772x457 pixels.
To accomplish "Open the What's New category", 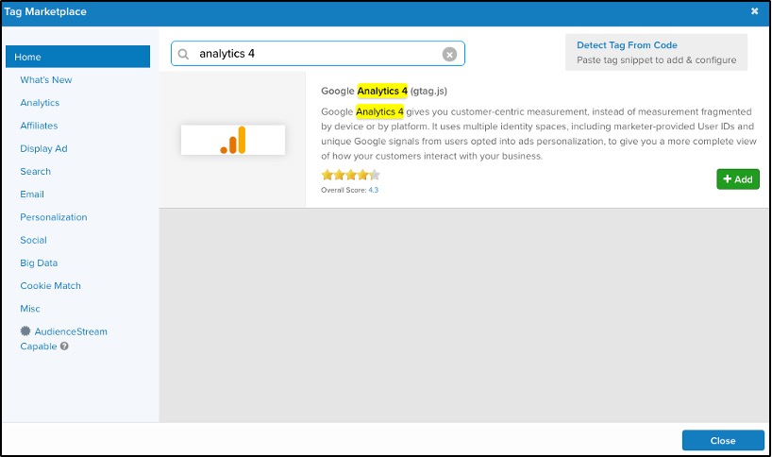I will tap(46, 80).
